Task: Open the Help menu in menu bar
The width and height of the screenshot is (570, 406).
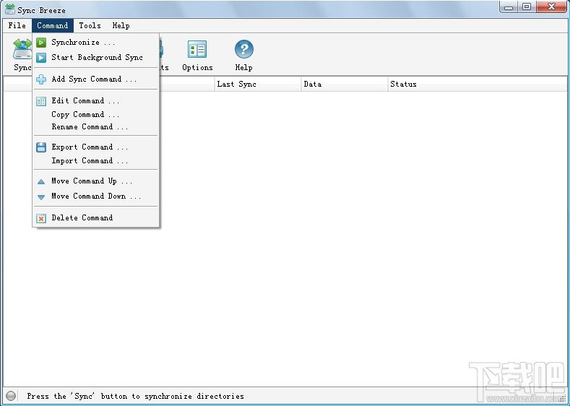Action: pos(121,25)
